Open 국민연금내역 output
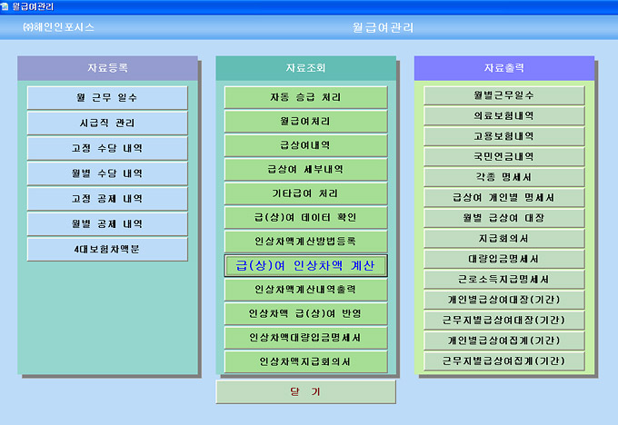Viewport: 618px width, 425px height. click(504, 157)
